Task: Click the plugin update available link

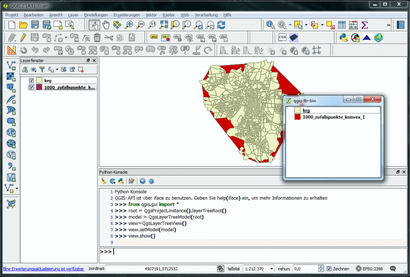Action: click(x=43, y=269)
